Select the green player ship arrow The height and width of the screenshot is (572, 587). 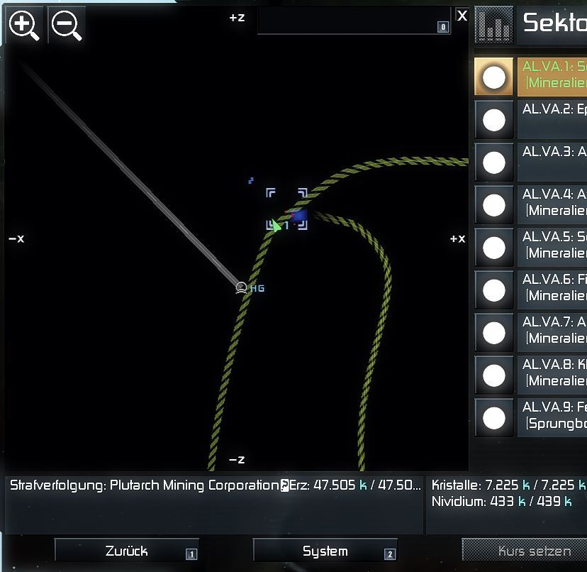tap(276, 226)
